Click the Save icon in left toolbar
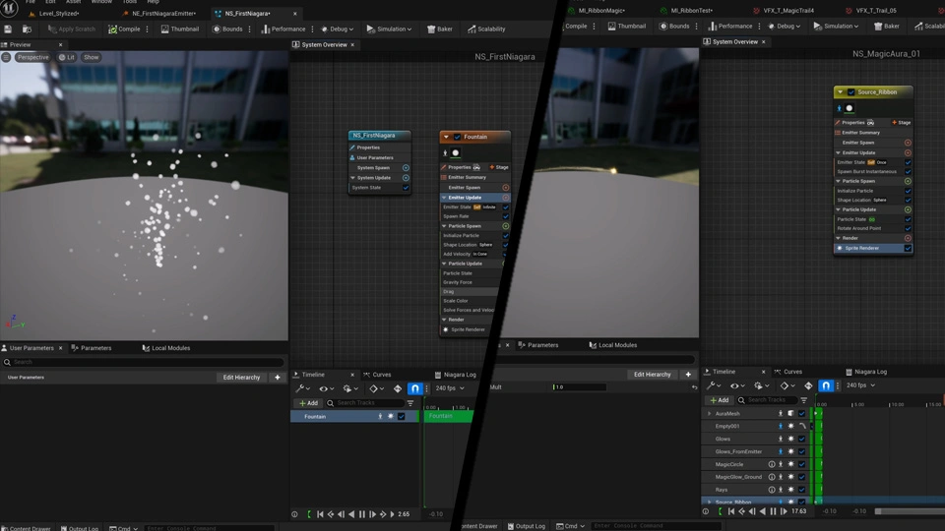The width and height of the screenshot is (945, 531). [x=8, y=29]
